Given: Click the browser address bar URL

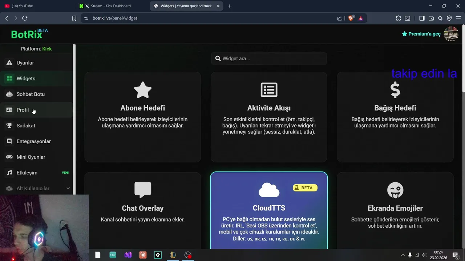Looking at the screenshot, I should [115, 18].
